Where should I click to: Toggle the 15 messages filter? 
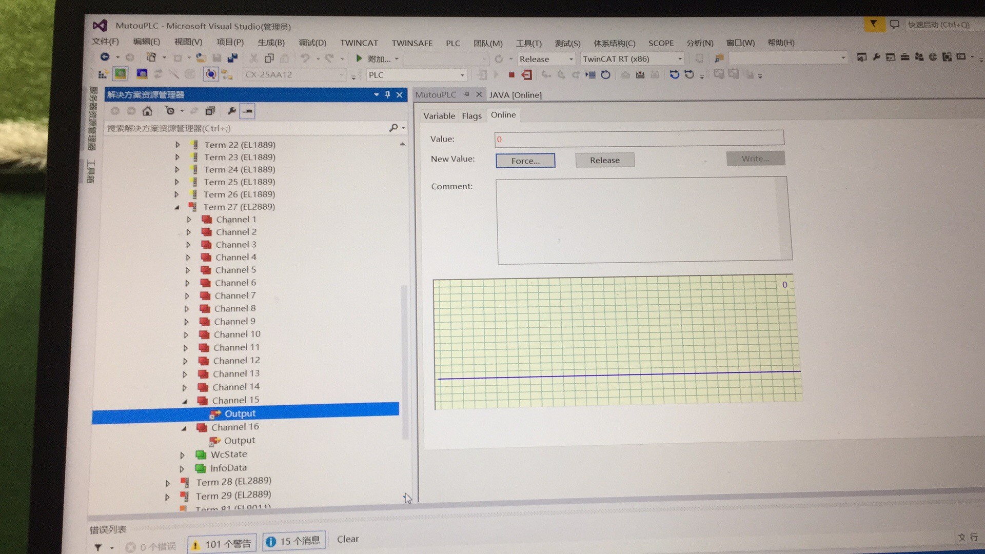[294, 541]
